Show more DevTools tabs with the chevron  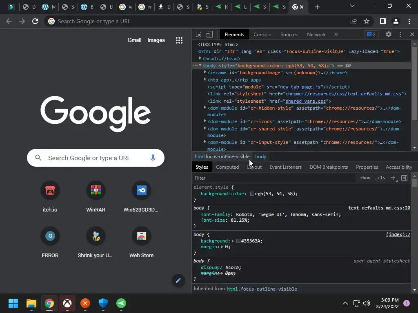[336, 34]
